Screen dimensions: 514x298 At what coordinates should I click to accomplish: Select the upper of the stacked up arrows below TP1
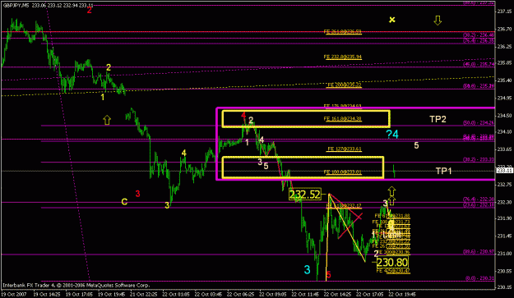click(391, 191)
